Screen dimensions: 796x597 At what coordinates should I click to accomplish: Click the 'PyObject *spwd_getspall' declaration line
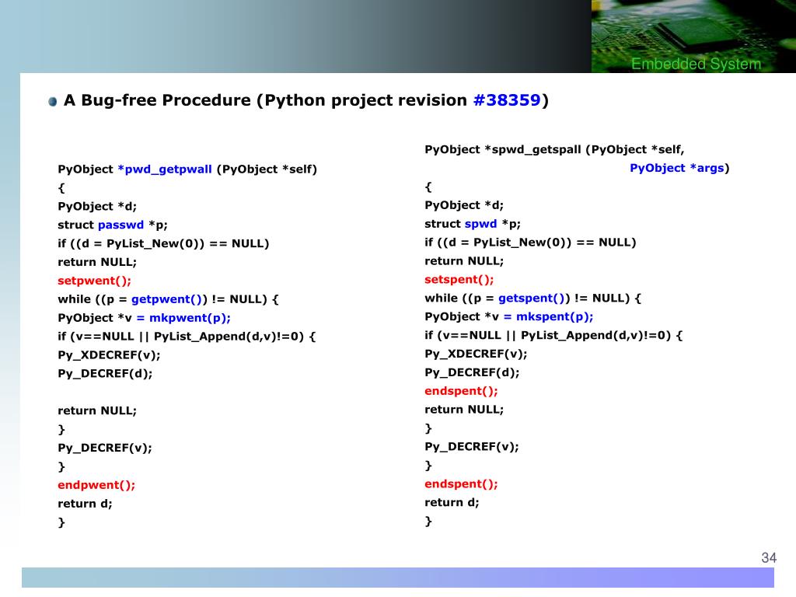coord(554,149)
